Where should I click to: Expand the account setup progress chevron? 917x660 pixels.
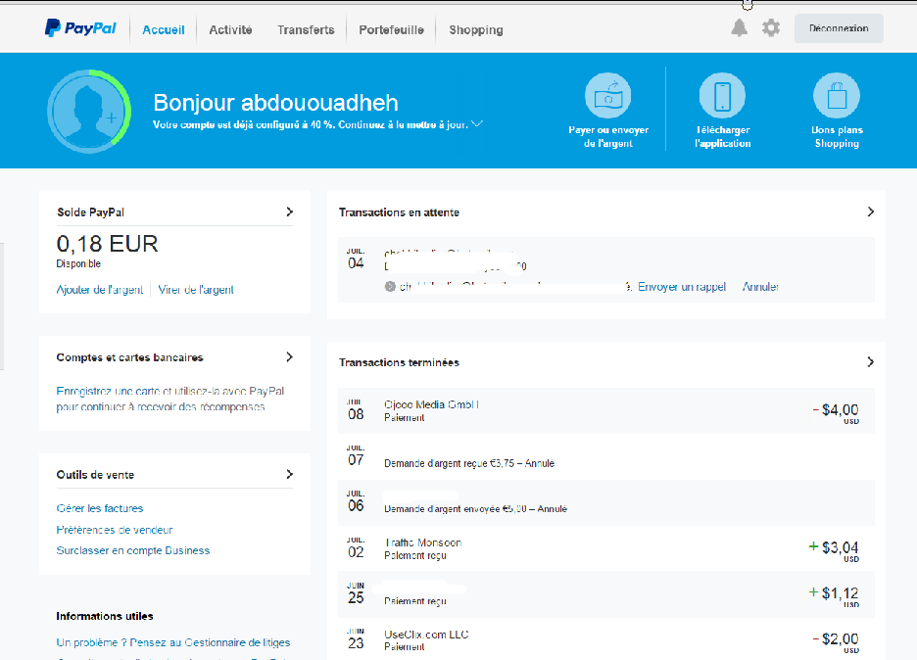(x=477, y=123)
